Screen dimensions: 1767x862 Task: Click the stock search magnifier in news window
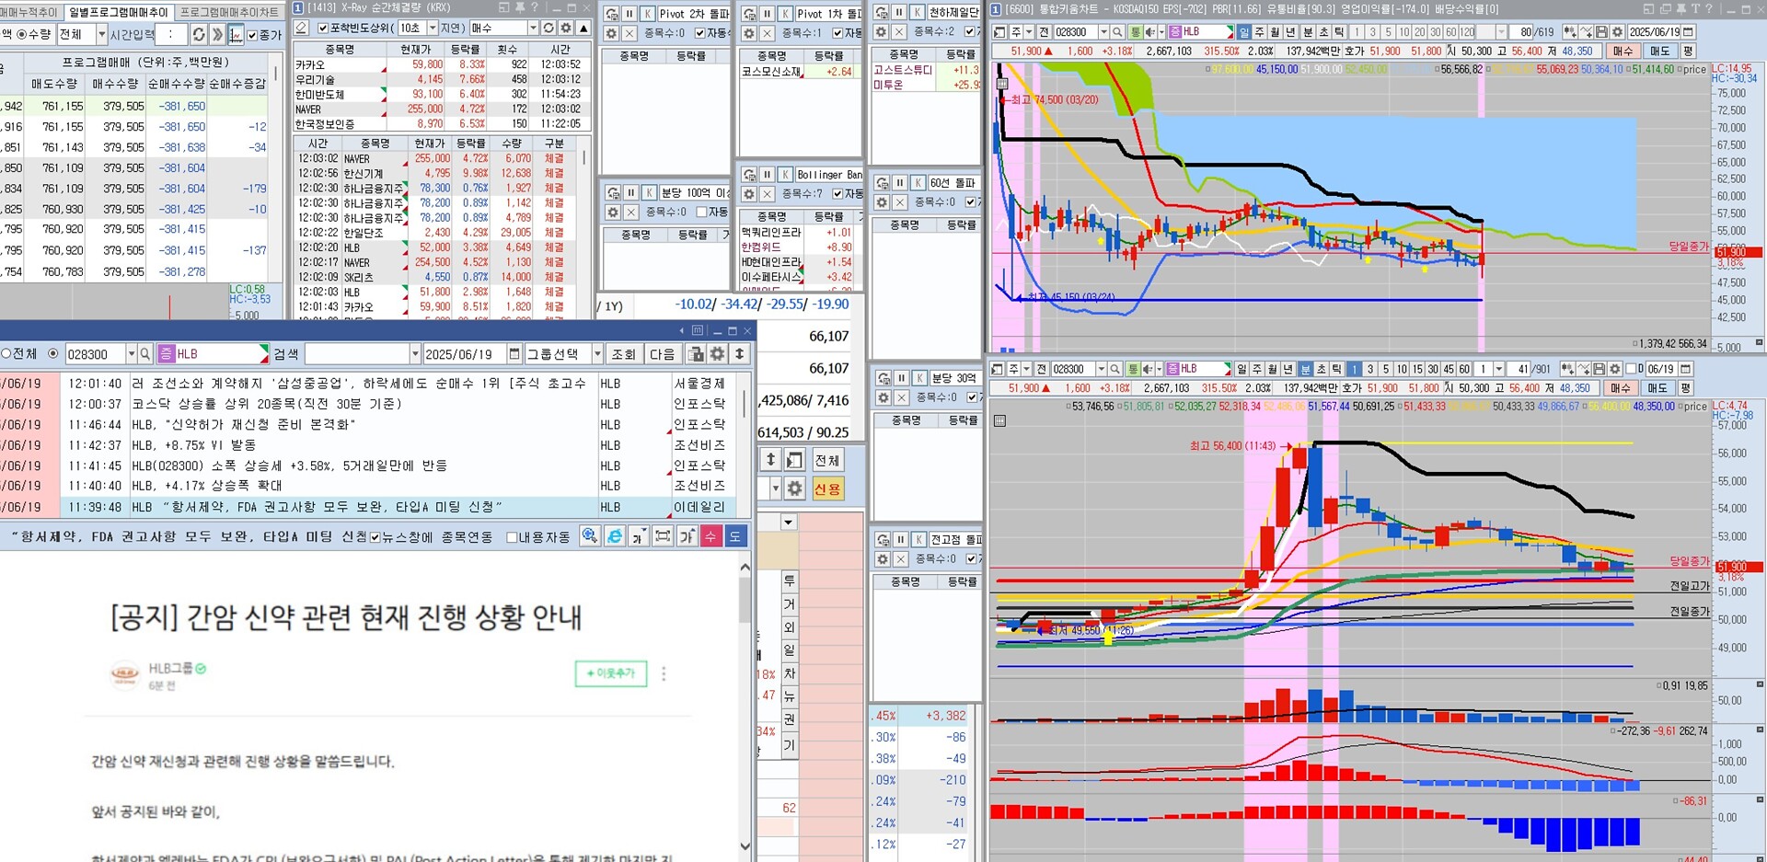[145, 354]
